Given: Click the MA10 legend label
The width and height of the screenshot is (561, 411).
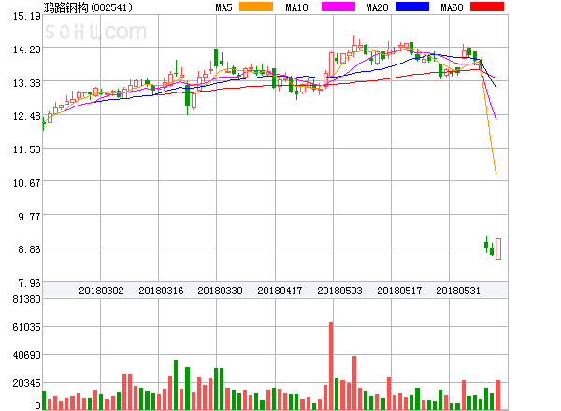Looking at the screenshot, I should pos(296,7).
